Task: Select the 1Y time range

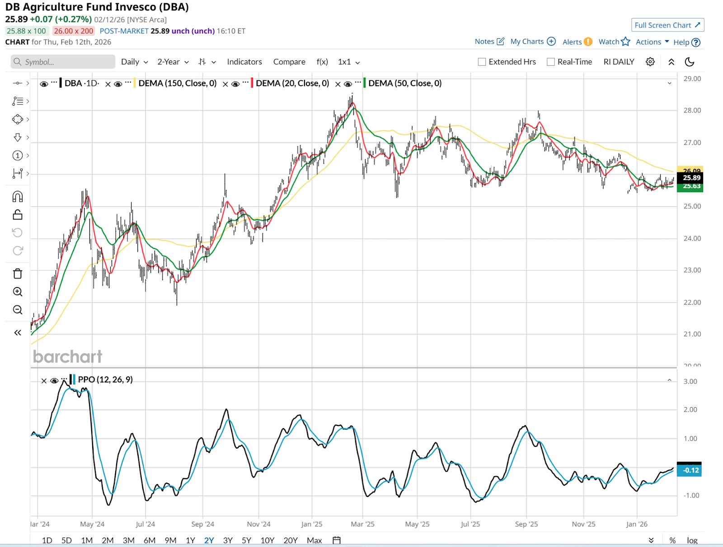Action: pyautogui.click(x=190, y=540)
